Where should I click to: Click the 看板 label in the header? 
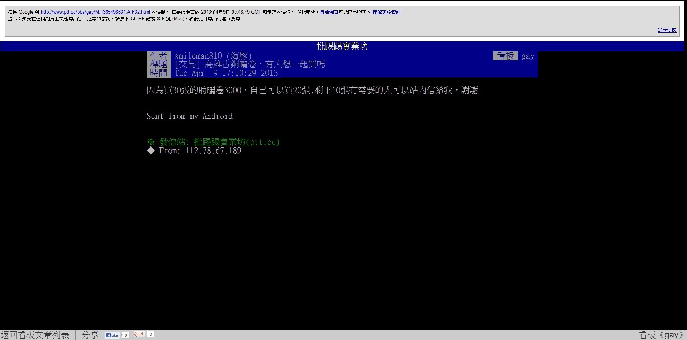point(505,56)
